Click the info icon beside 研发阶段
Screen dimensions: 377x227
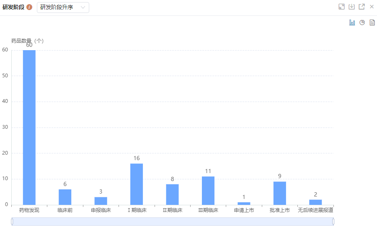29,8
